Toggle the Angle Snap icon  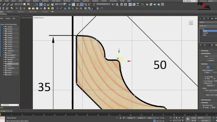point(82,4)
